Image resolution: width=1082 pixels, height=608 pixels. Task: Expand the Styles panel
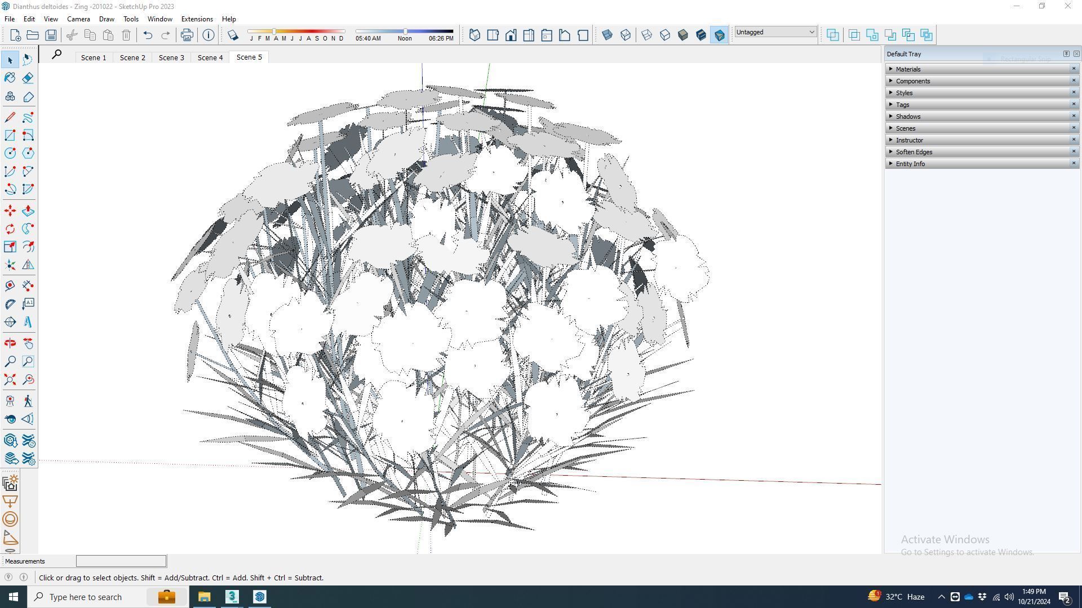tap(981, 92)
